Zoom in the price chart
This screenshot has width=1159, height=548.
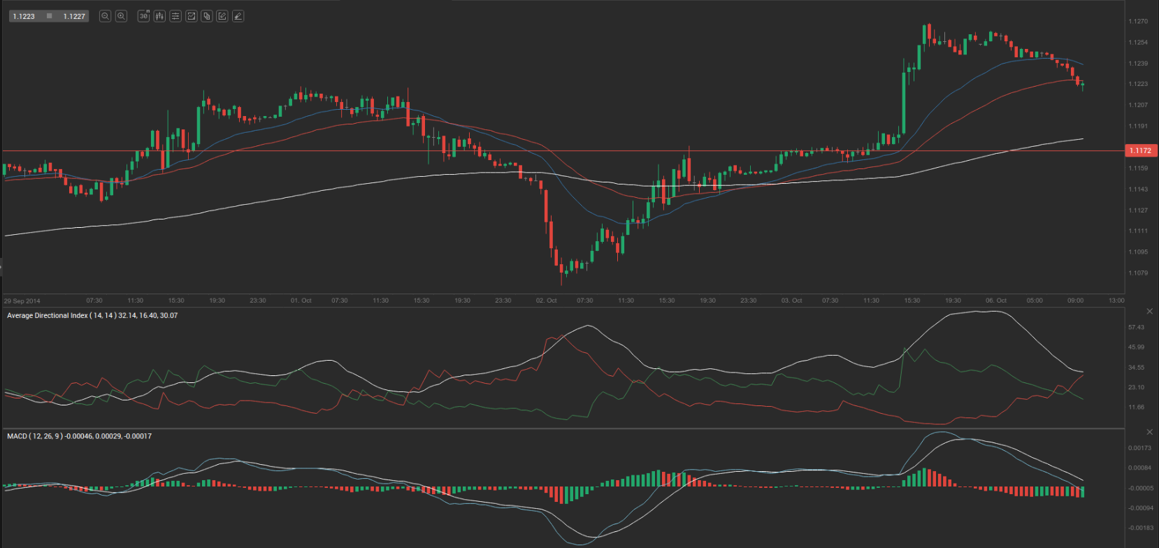tap(121, 16)
